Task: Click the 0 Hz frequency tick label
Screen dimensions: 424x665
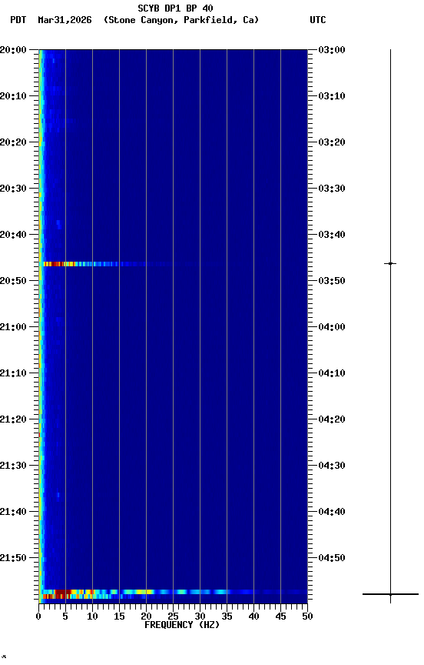Action: pos(38,617)
